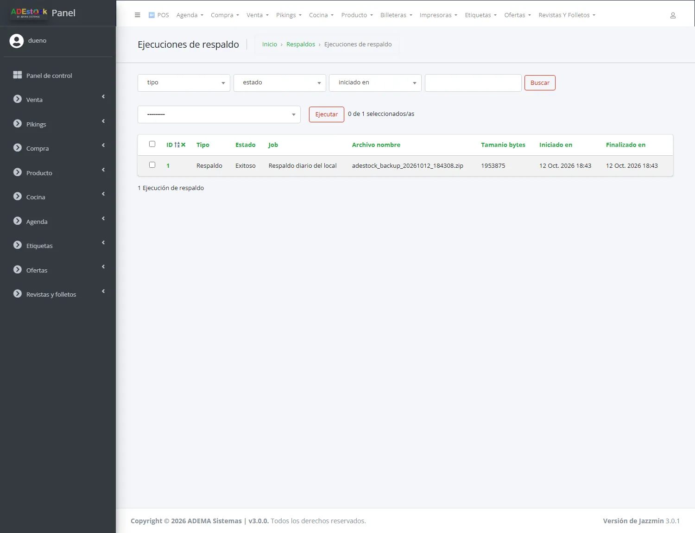Check the checkbox for row ID 1
Image resolution: width=695 pixels, height=533 pixels.
click(152, 165)
